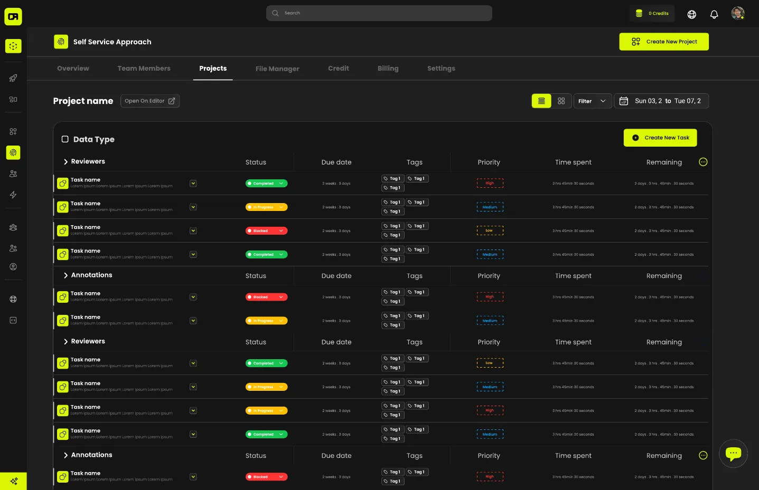Open notifications bell icon

[x=714, y=14]
